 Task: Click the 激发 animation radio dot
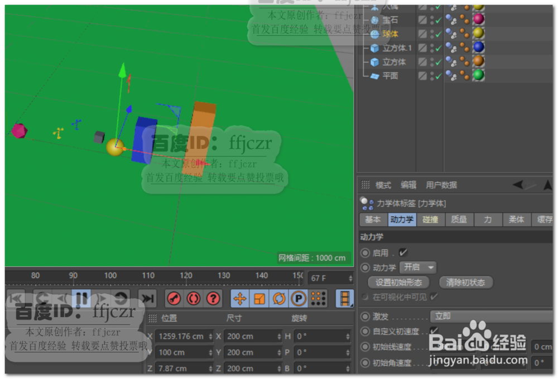tap(365, 316)
